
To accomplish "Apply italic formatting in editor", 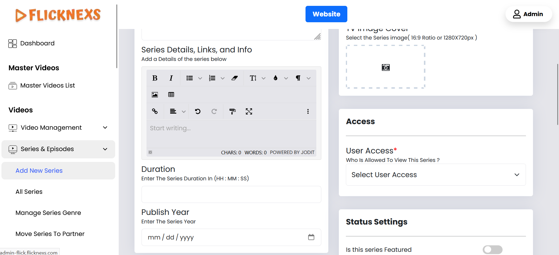I will pyautogui.click(x=171, y=78).
